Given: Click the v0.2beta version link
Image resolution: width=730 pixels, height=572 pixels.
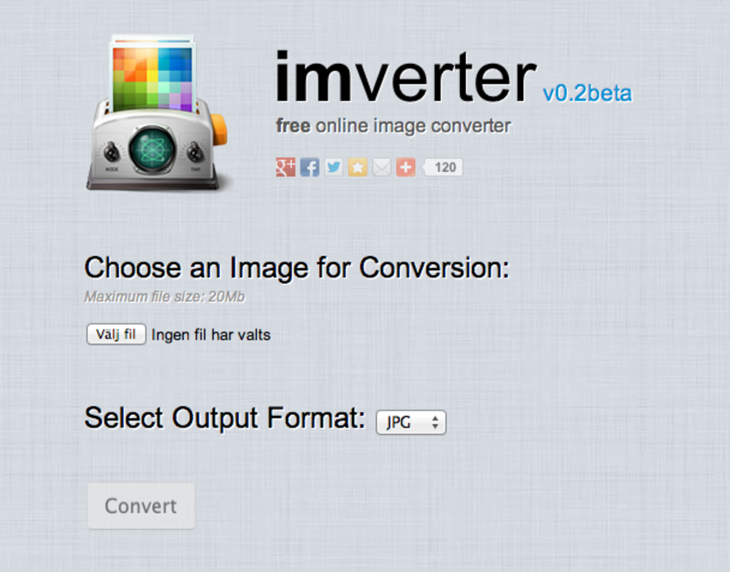Looking at the screenshot, I should tap(587, 93).
